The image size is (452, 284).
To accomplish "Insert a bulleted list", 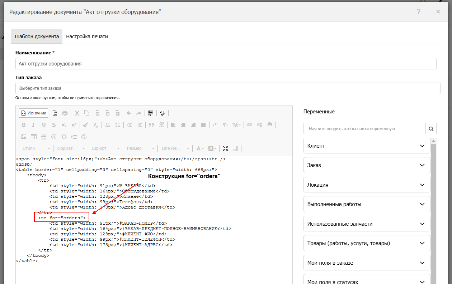I will 118,125.
